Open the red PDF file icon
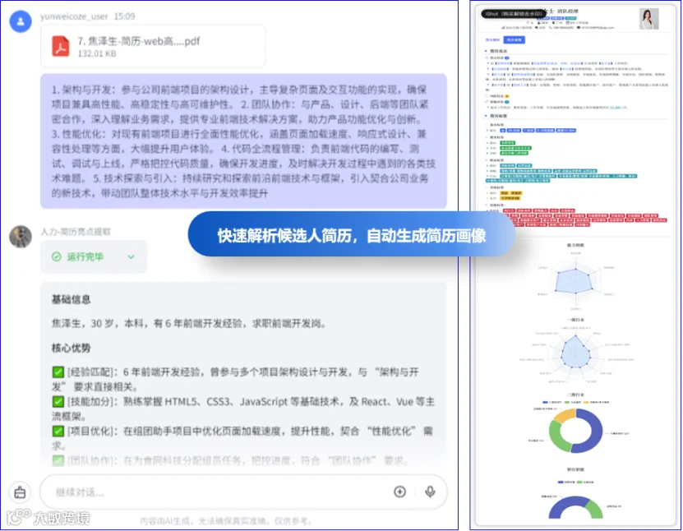 coord(61,46)
